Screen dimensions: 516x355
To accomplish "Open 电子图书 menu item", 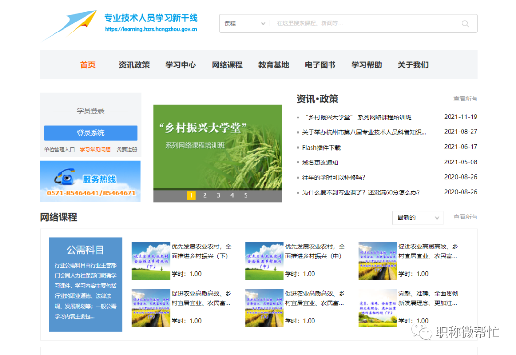I will [x=320, y=65].
